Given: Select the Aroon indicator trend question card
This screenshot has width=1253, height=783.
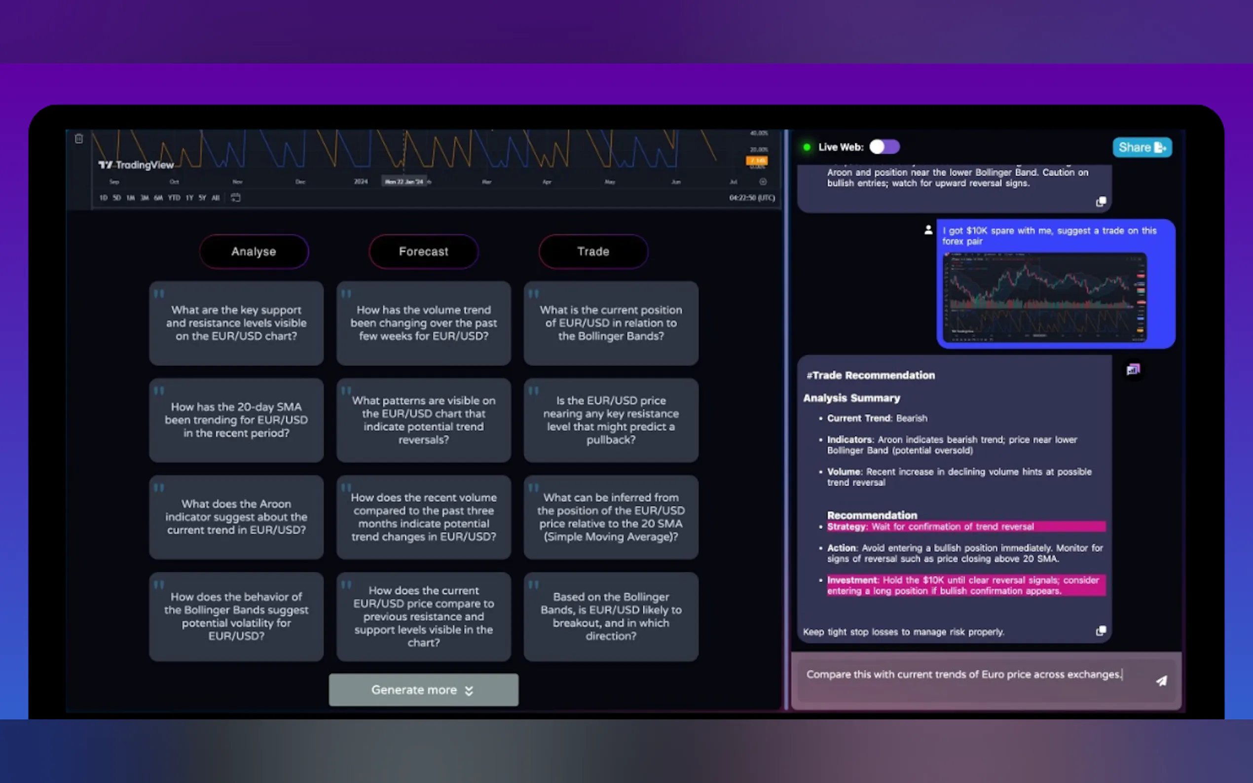Looking at the screenshot, I should [236, 517].
